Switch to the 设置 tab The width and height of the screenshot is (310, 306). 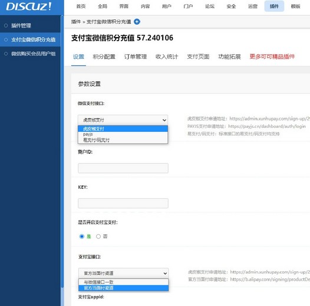(x=78, y=57)
